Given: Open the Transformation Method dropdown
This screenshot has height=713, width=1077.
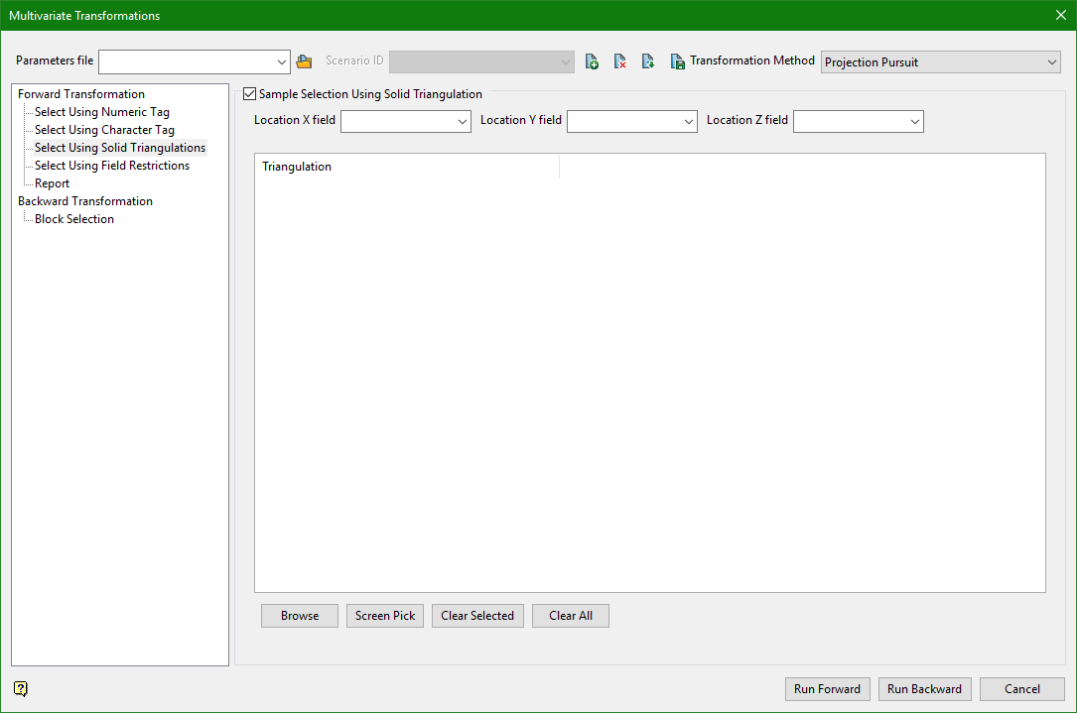Looking at the screenshot, I should click(940, 62).
